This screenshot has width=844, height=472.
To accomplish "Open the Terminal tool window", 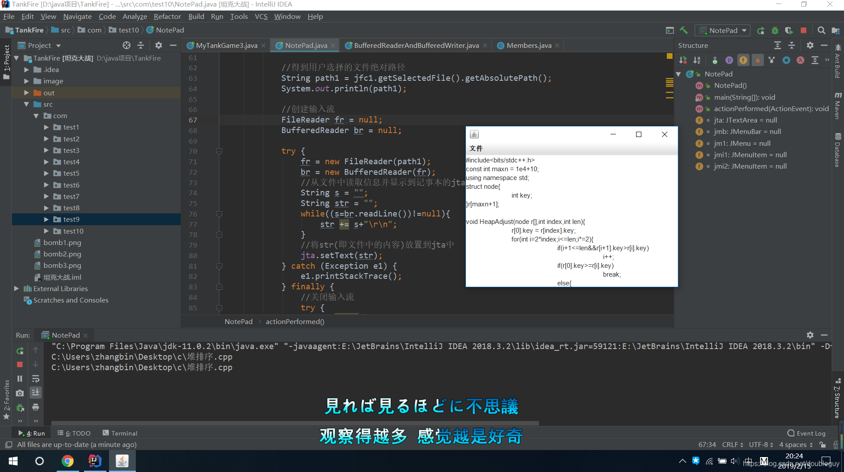I will tap(120, 433).
